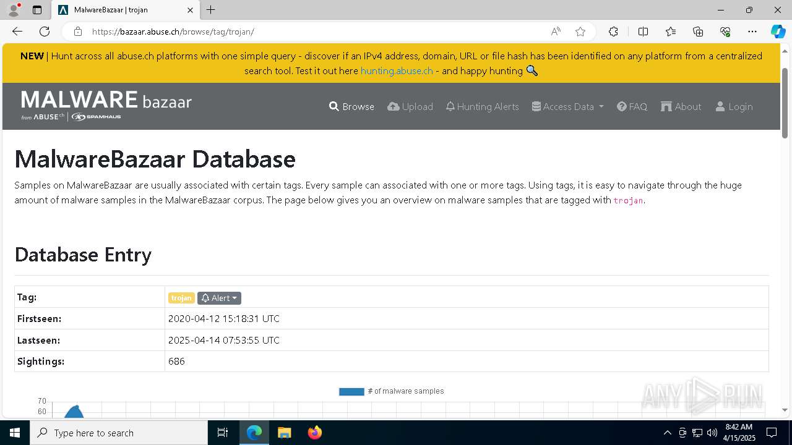
Task: Go to Hunting Alerts
Action: click(x=483, y=106)
